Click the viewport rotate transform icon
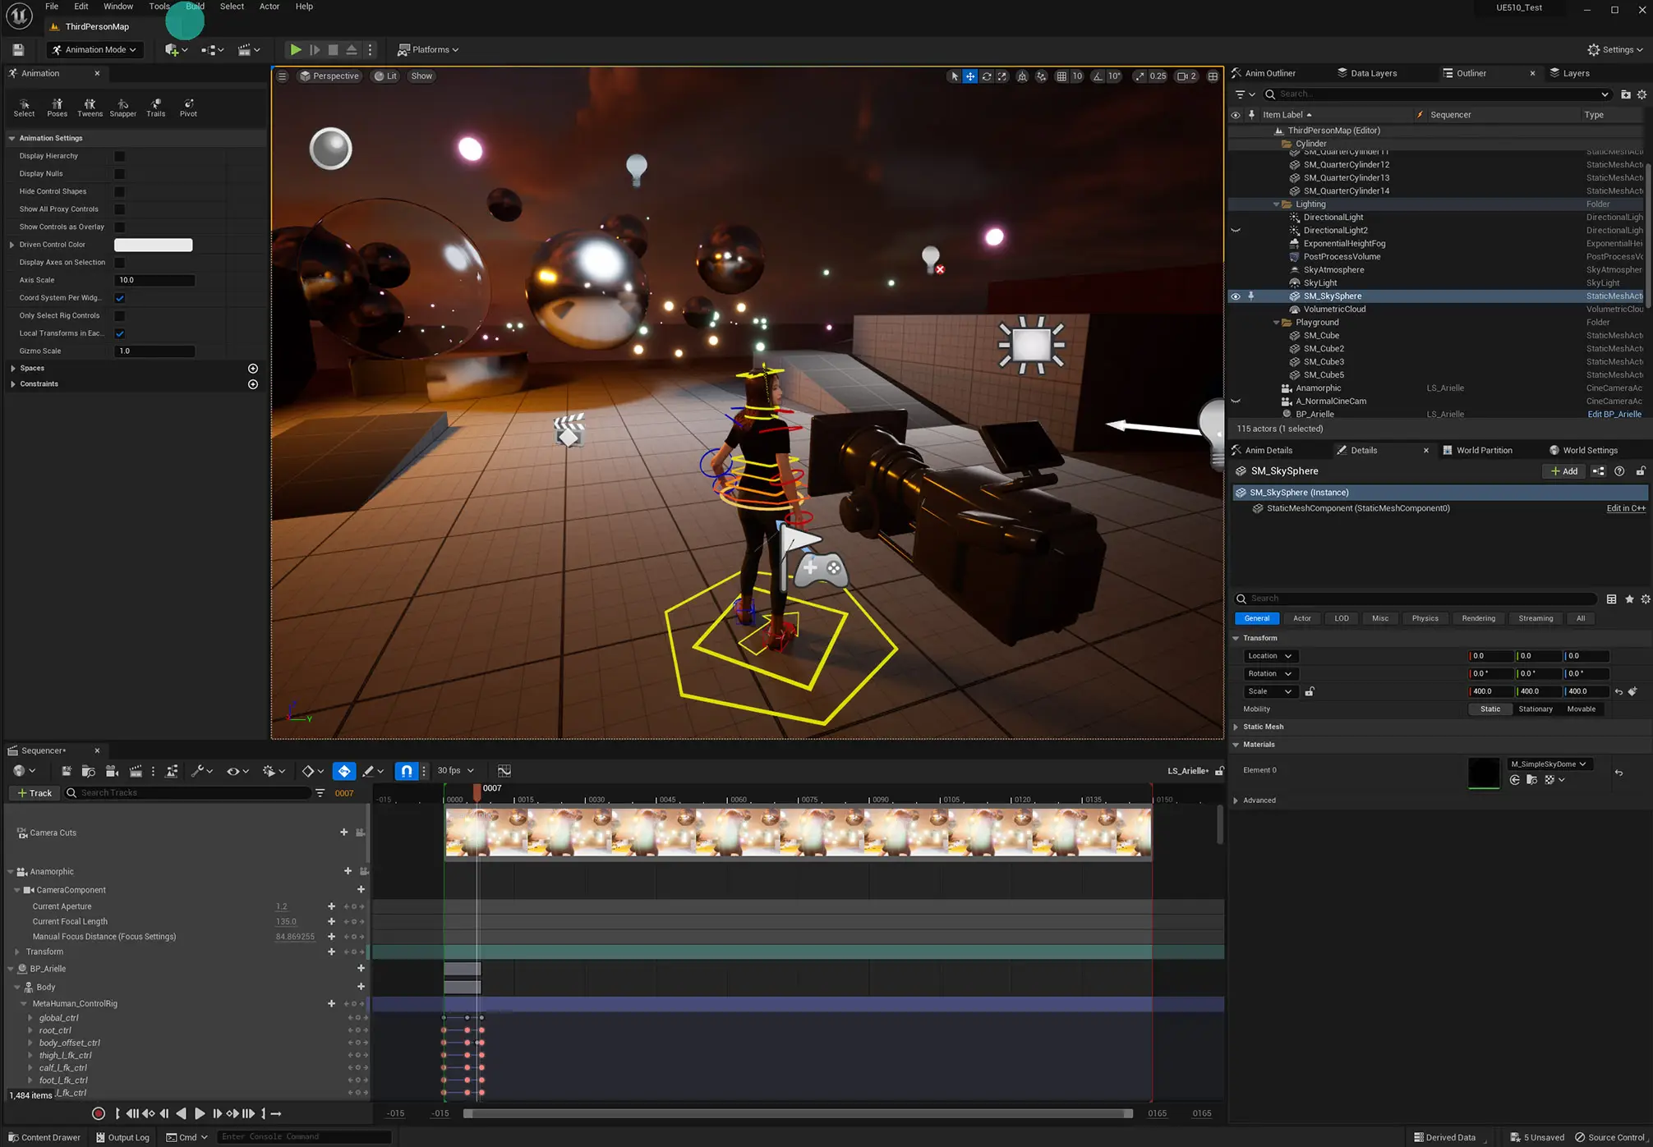1653x1147 pixels. tap(987, 76)
